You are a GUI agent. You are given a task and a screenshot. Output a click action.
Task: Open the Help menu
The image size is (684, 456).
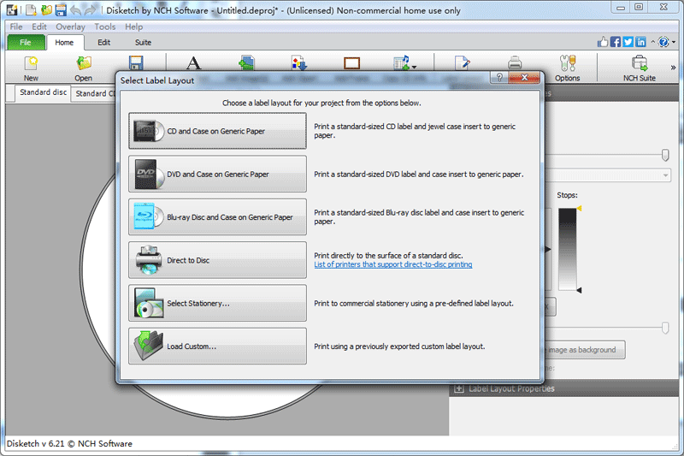[134, 27]
